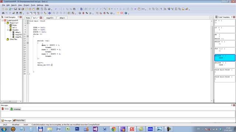
Task: Open the Help menu
Action: 47,5
